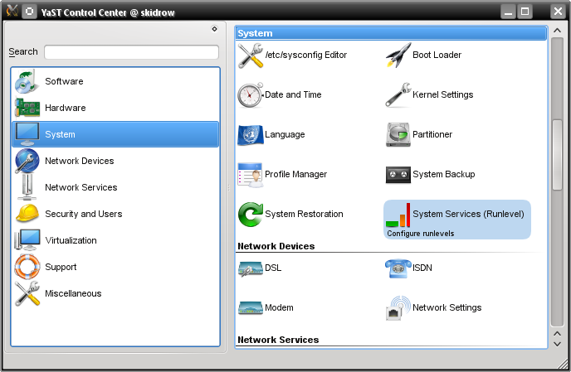Select Hardware label in category list
The height and width of the screenshot is (372, 571).
(x=66, y=108)
